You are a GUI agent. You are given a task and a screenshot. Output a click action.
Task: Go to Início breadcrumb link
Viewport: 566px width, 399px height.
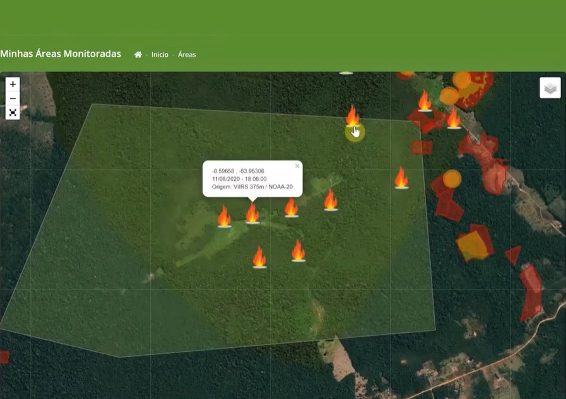[160, 55]
